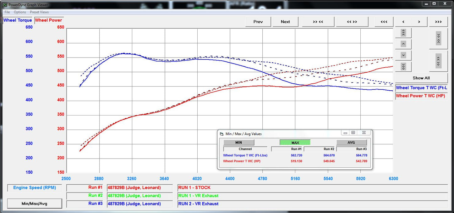Advance to the next view with Next
The height and width of the screenshot is (213, 454).
tap(285, 21)
